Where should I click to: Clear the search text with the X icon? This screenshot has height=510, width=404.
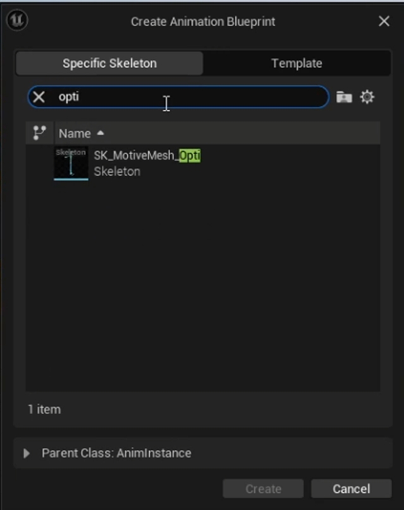tap(39, 97)
